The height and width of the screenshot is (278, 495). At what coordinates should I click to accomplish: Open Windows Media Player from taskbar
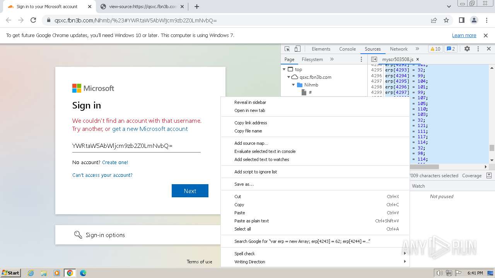click(x=57, y=273)
